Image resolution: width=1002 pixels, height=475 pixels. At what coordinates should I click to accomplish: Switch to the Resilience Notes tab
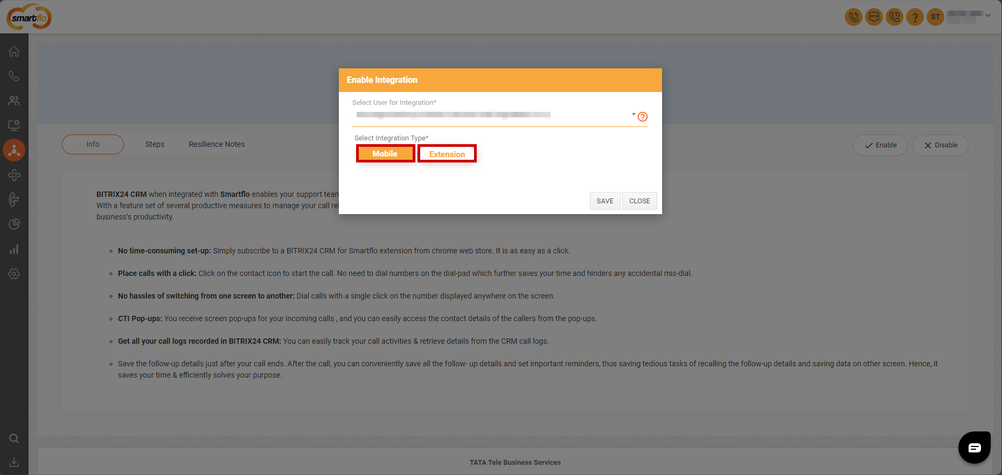[x=217, y=144]
